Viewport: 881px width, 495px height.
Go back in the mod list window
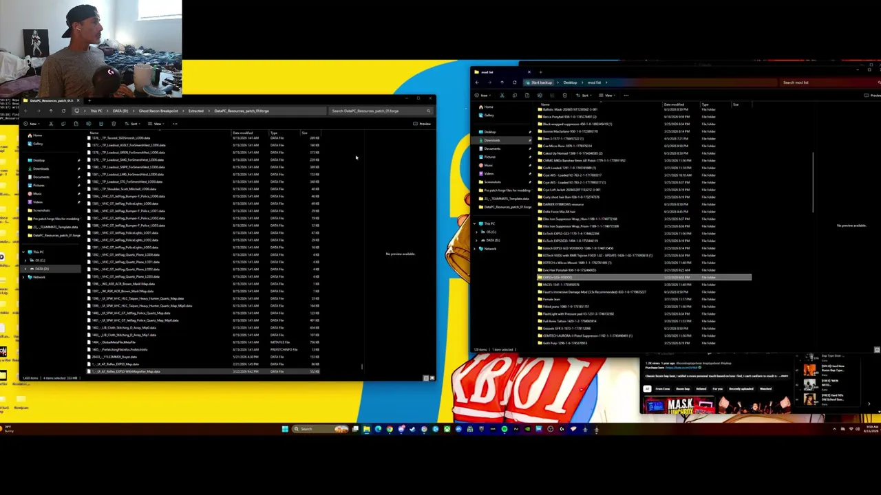tap(477, 82)
